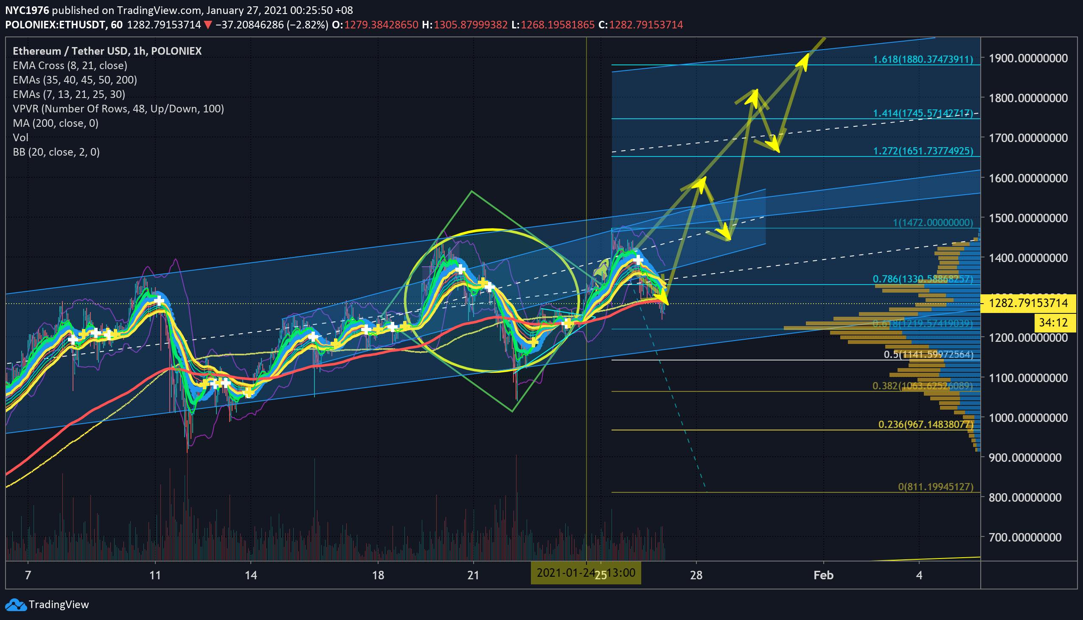The image size is (1083, 620).
Task: Click the close price C:1282.79153714 value
Action: pyautogui.click(x=641, y=25)
